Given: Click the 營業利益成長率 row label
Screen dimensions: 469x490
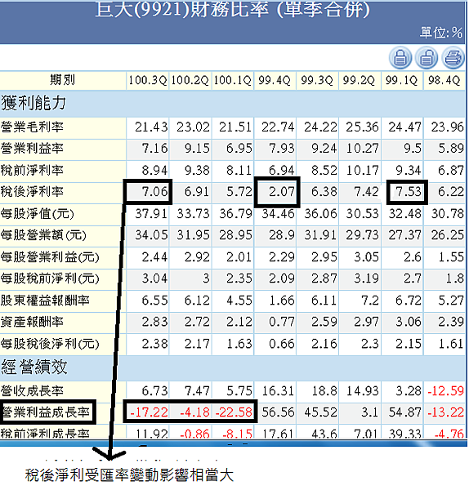Looking at the screenshot, I should 46,412.
